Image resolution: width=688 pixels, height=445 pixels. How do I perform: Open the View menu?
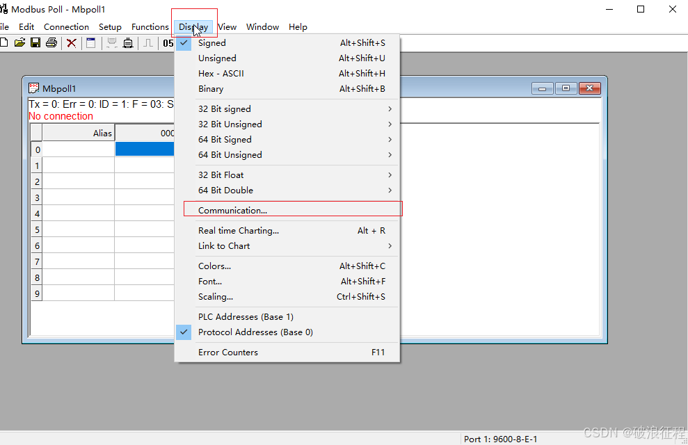pos(227,26)
